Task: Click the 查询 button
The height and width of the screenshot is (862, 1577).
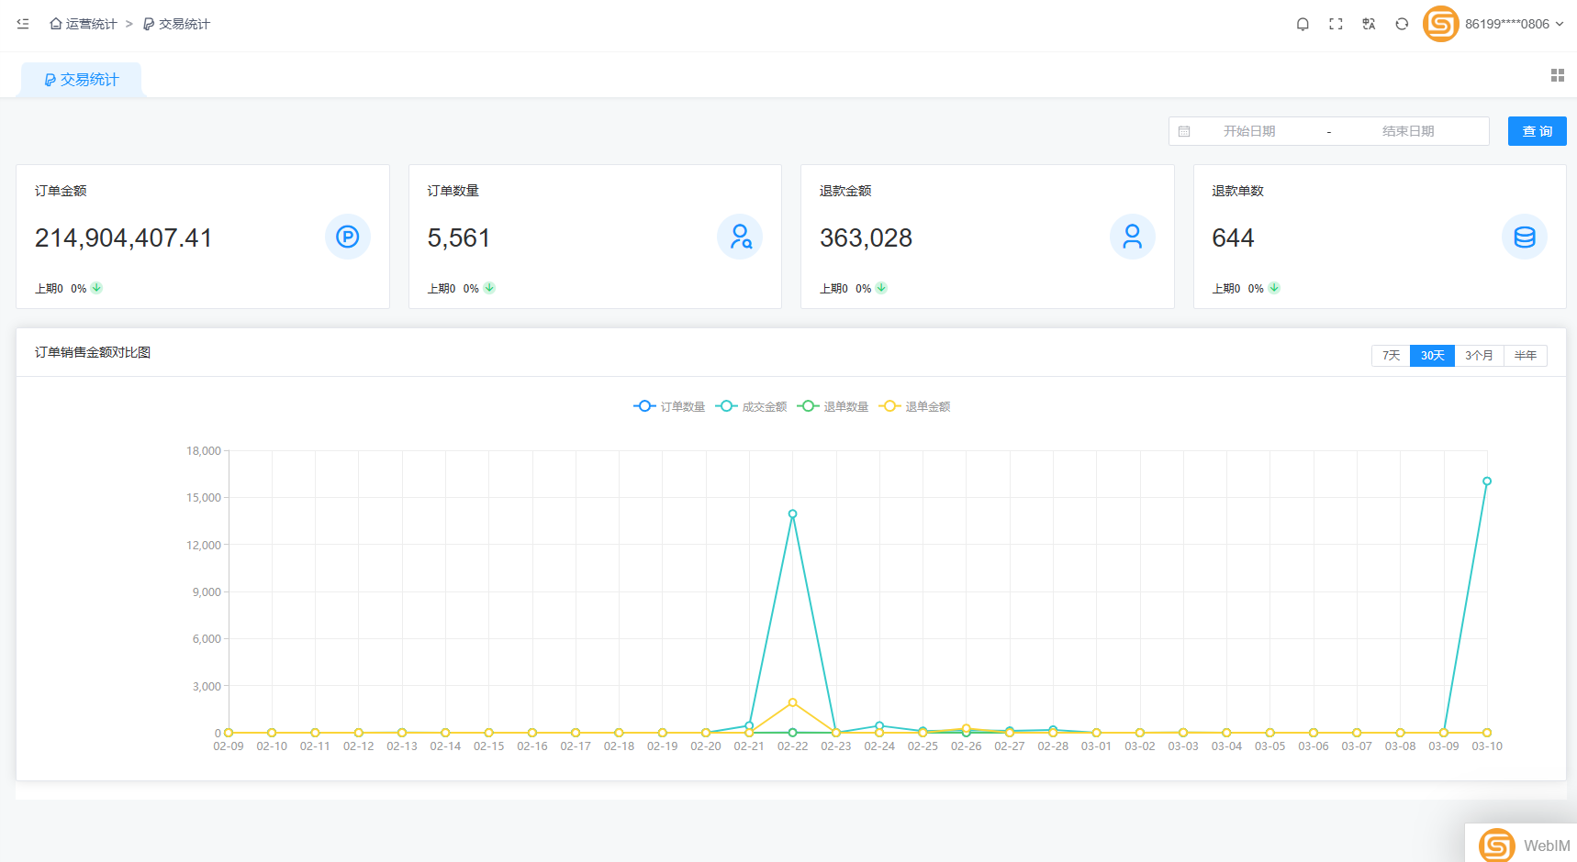Action: pos(1537,131)
